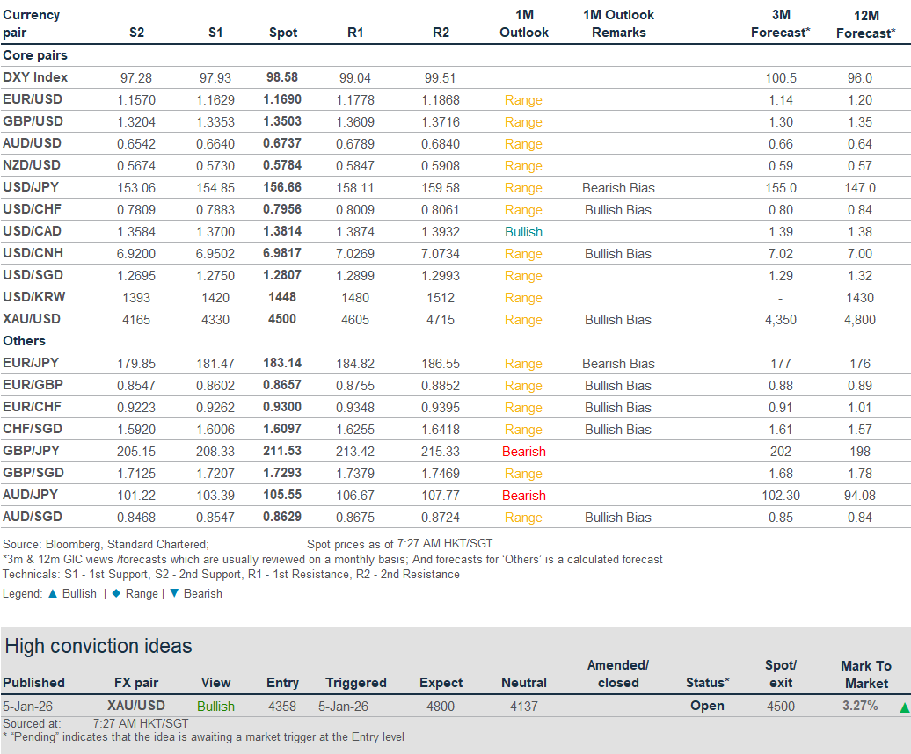This screenshot has height=754, width=911.
Task: Click the 12M Forecast column header
Action: click(x=866, y=24)
